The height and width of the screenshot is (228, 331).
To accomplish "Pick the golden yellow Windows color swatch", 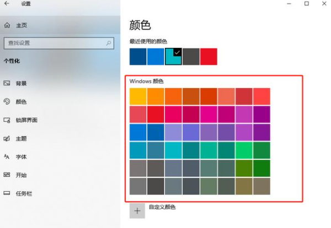I will coord(138,96).
